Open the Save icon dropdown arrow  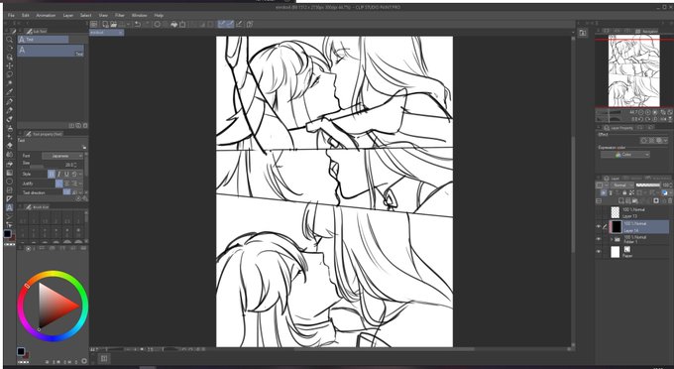[x=128, y=25]
